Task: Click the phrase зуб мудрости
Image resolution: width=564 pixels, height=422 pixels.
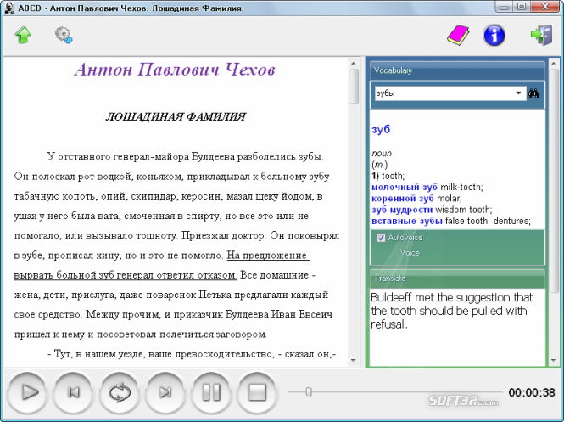Action: click(402, 210)
